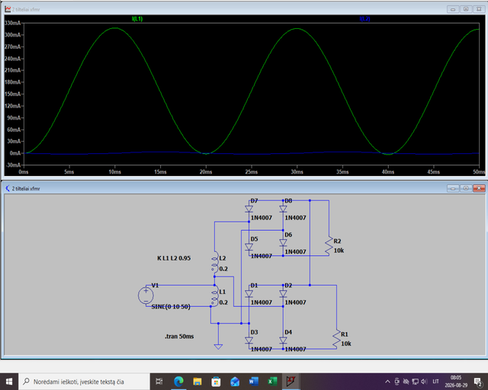The width and height of the screenshot is (488, 390).
Task: Click the I(L1) green trace label
Action: point(137,18)
